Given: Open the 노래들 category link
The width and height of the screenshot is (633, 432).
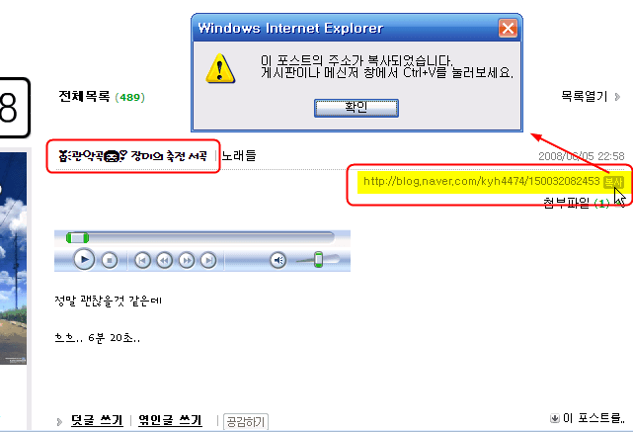Looking at the screenshot, I should [239, 155].
